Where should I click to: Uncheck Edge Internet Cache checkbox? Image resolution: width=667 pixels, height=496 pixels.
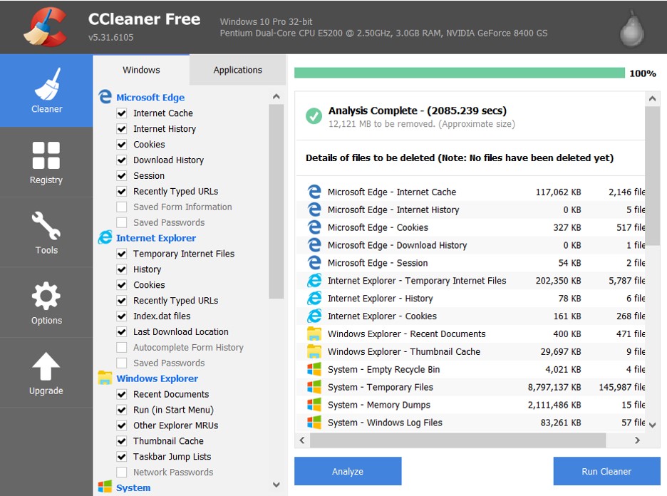pyautogui.click(x=122, y=113)
